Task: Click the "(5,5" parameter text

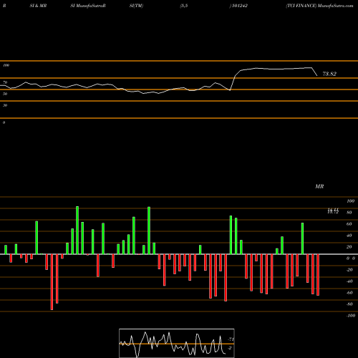Action: [x=184, y=6]
